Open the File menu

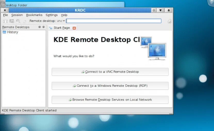coord(5,15)
